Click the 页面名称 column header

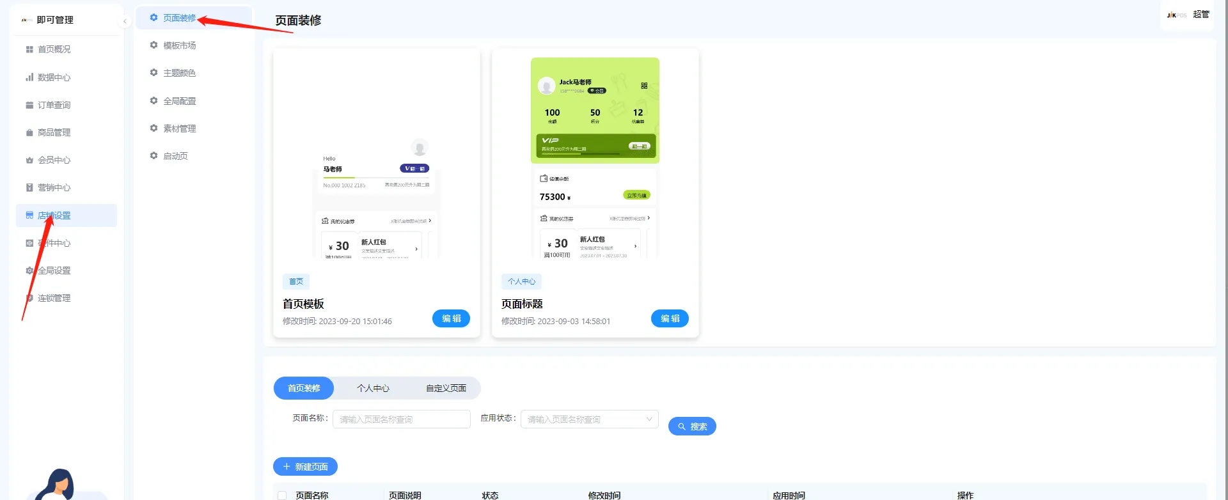(x=311, y=496)
